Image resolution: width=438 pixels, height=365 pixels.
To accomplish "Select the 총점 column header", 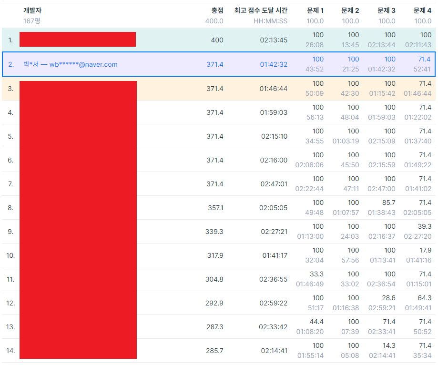I will point(217,10).
